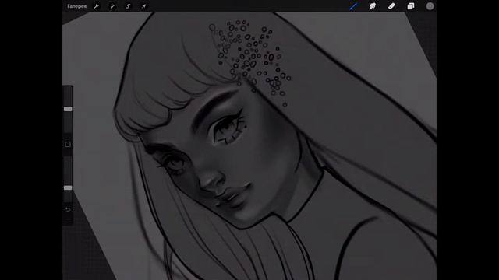The height and width of the screenshot is (280, 499).
Task: Adjust the brush opacity slider handle
Action: click(68, 187)
